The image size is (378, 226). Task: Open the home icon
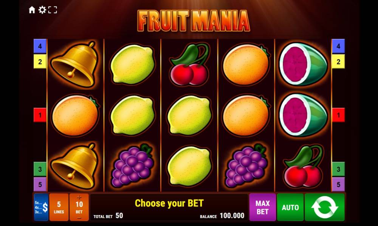click(32, 10)
